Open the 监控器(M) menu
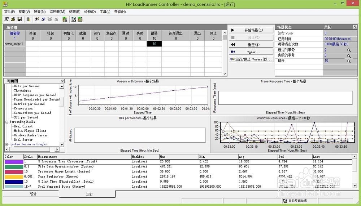Viewport: 361px width, 206px height. 57,12
